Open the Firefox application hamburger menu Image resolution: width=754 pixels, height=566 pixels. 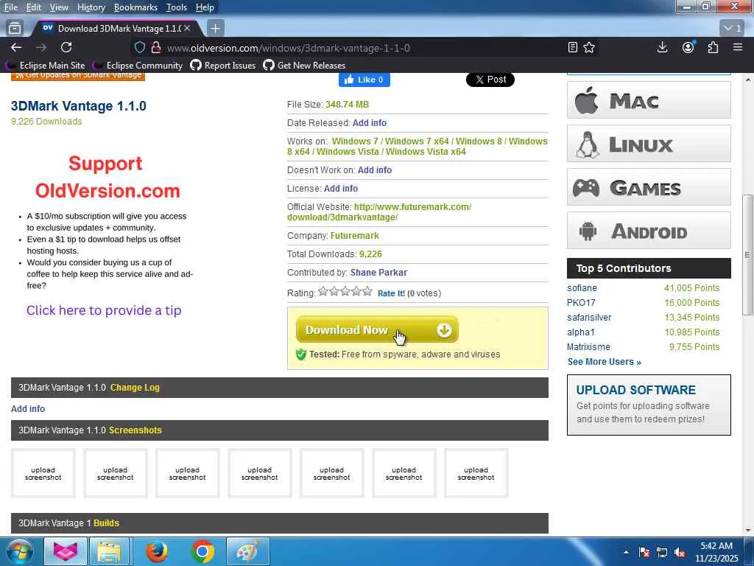pos(738,48)
